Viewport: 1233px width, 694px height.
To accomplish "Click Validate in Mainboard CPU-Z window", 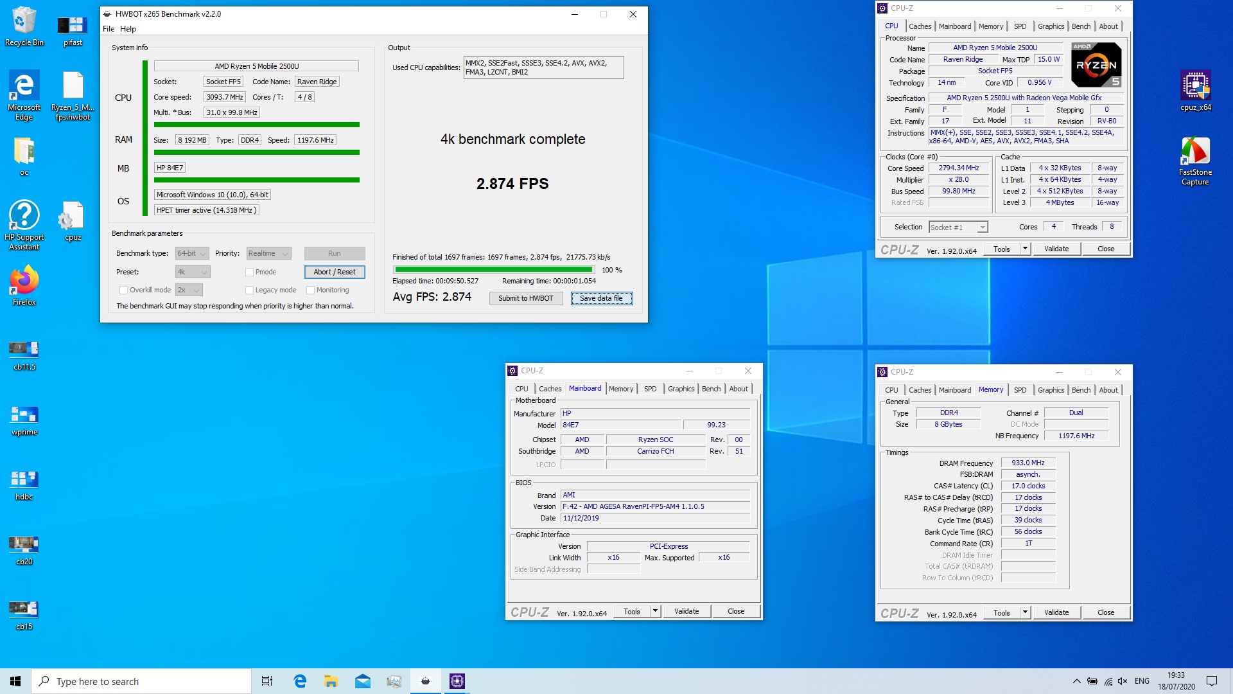I will coord(686,611).
